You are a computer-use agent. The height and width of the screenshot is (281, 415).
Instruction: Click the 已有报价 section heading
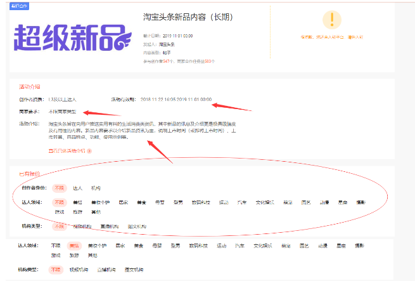point(29,174)
